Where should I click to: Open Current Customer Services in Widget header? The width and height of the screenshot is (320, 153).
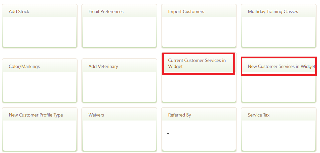point(198,64)
